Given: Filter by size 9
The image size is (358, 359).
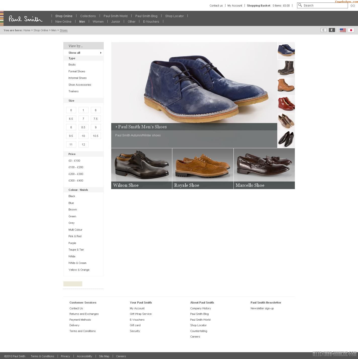Looking at the screenshot, I should [x=96, y=127].
